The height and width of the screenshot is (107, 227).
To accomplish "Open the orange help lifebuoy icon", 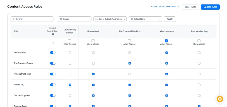I will (220, 99).
